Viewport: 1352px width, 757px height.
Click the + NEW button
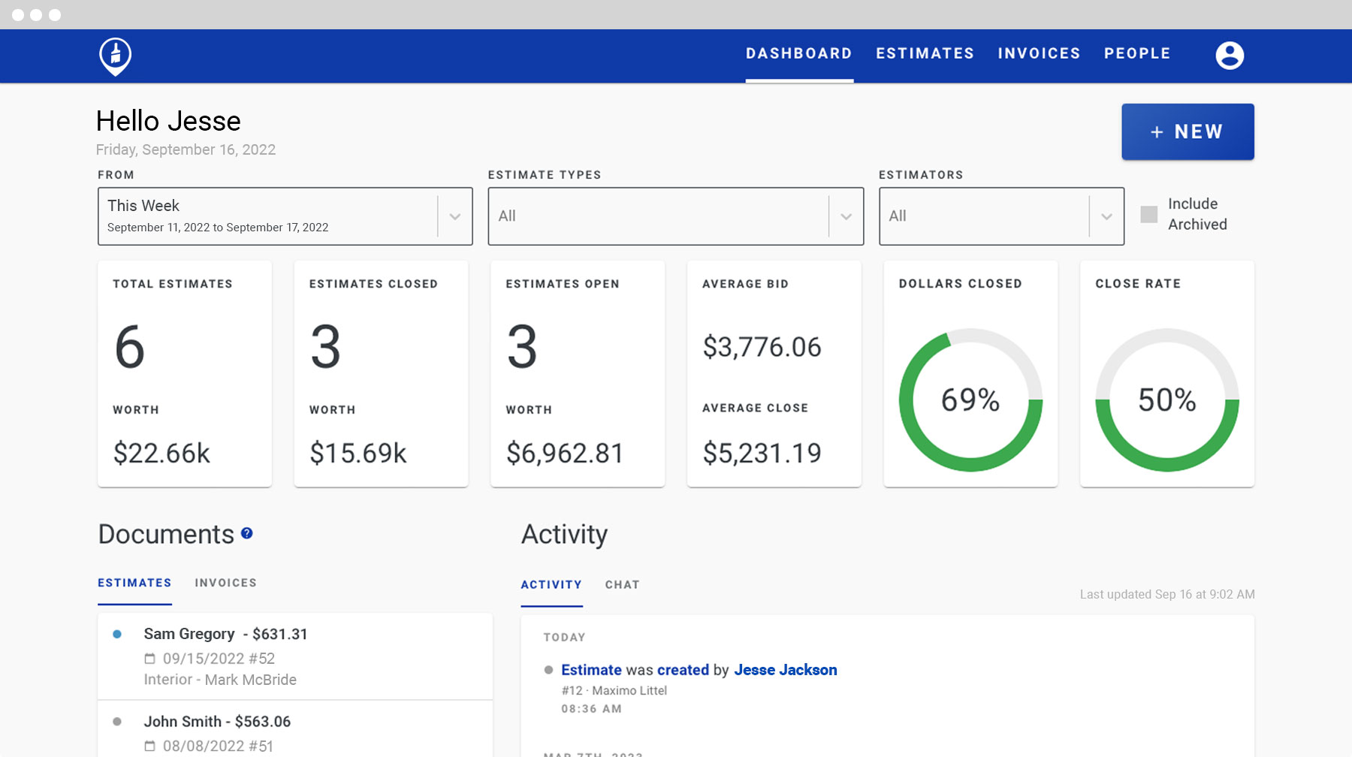pyautogui.click(x=1188, y=131)
